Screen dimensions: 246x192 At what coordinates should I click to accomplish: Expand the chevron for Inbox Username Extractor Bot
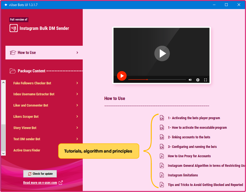(x=77, y=94)
